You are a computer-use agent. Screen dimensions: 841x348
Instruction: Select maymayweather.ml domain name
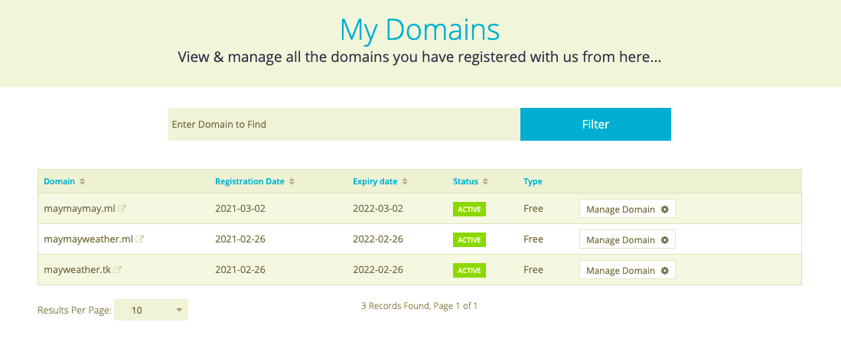89,239
